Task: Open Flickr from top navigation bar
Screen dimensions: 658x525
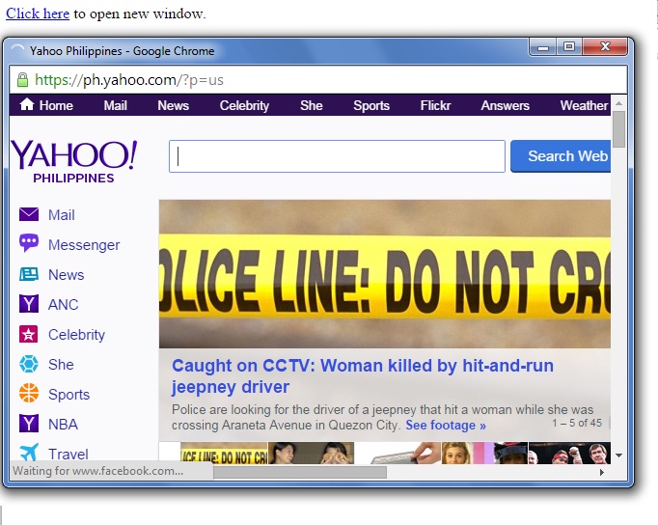Action: (x=435, y=105)
